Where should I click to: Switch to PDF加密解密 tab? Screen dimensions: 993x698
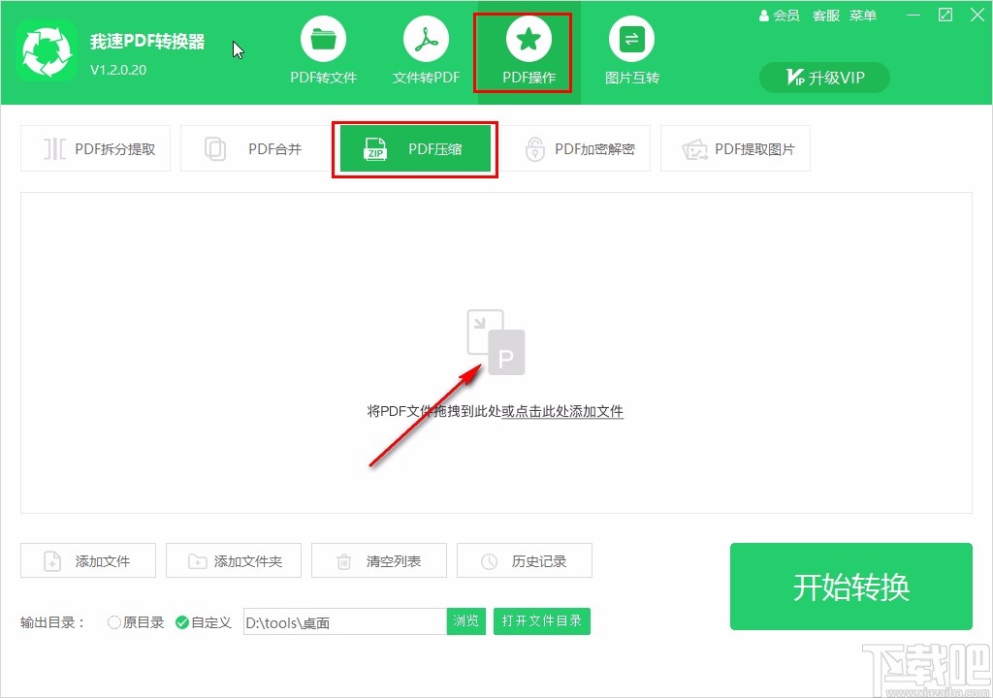578,149
